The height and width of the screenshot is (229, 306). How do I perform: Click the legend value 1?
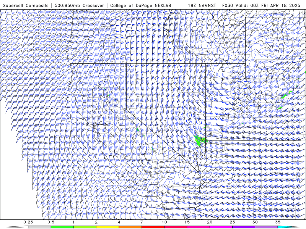tap(73, 222)
